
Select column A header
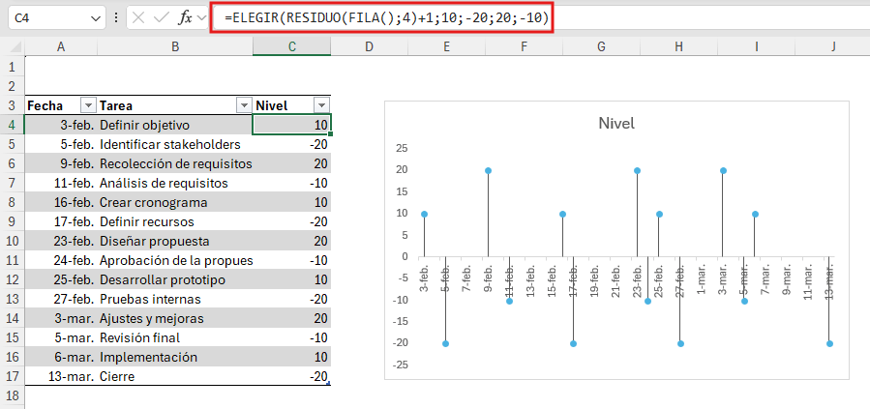(61, 47)
